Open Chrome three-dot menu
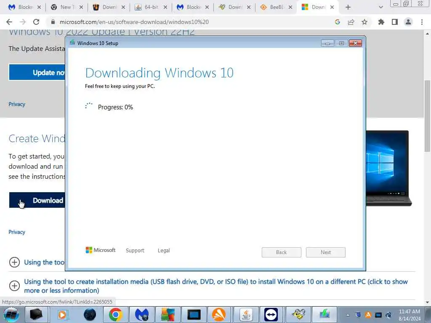This screenshot has width=431, height=323. click(422, 22)
